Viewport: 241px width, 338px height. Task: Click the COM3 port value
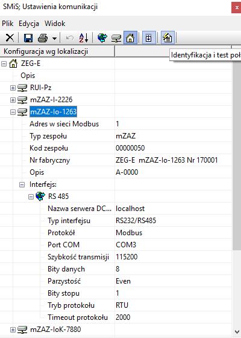[x=126, y=245]
